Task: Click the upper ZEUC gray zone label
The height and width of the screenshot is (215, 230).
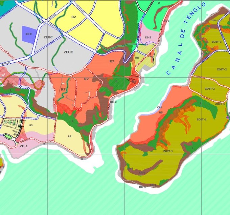Action: (x=48, y=37)
